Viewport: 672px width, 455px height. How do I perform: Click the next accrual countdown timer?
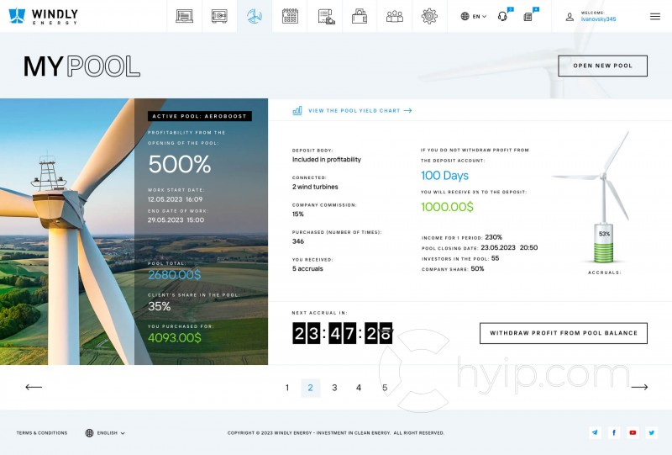[342, 334]
